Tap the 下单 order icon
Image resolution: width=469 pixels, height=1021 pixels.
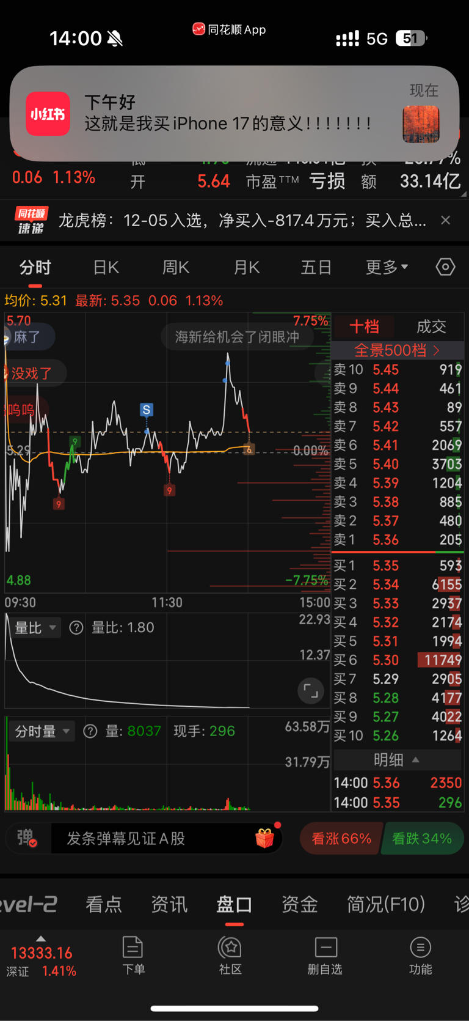(133, 955)
